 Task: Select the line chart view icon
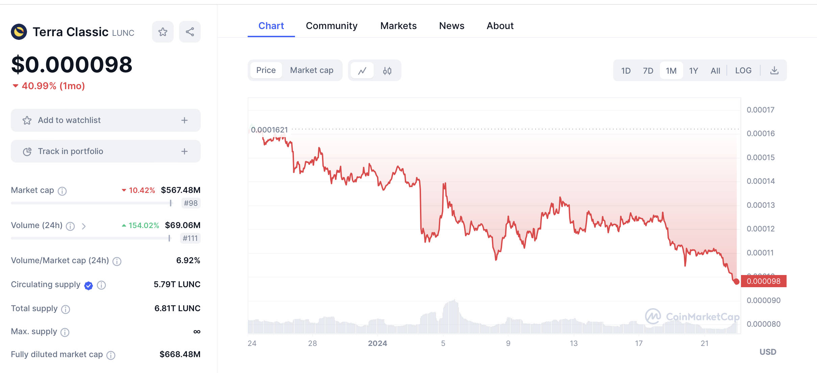pos(362,71)
